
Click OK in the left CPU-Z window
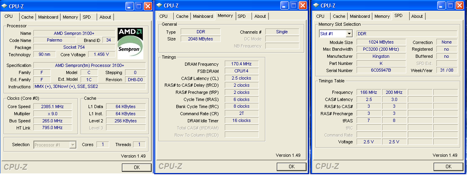click(x=137, y=167)
